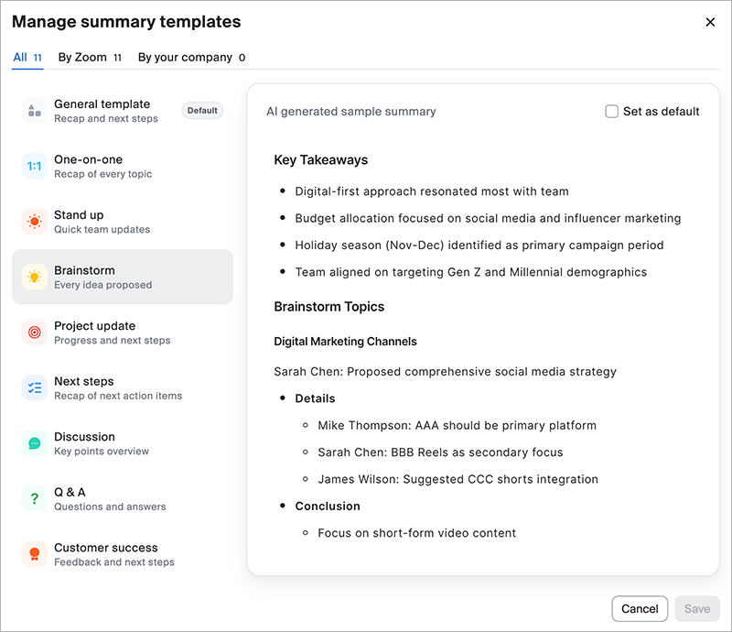Image resolution: width=732 pixels, height=632 pixels.
Task: Click the Brainstorm lightbulb icon
Action: [x=34, y=278]
